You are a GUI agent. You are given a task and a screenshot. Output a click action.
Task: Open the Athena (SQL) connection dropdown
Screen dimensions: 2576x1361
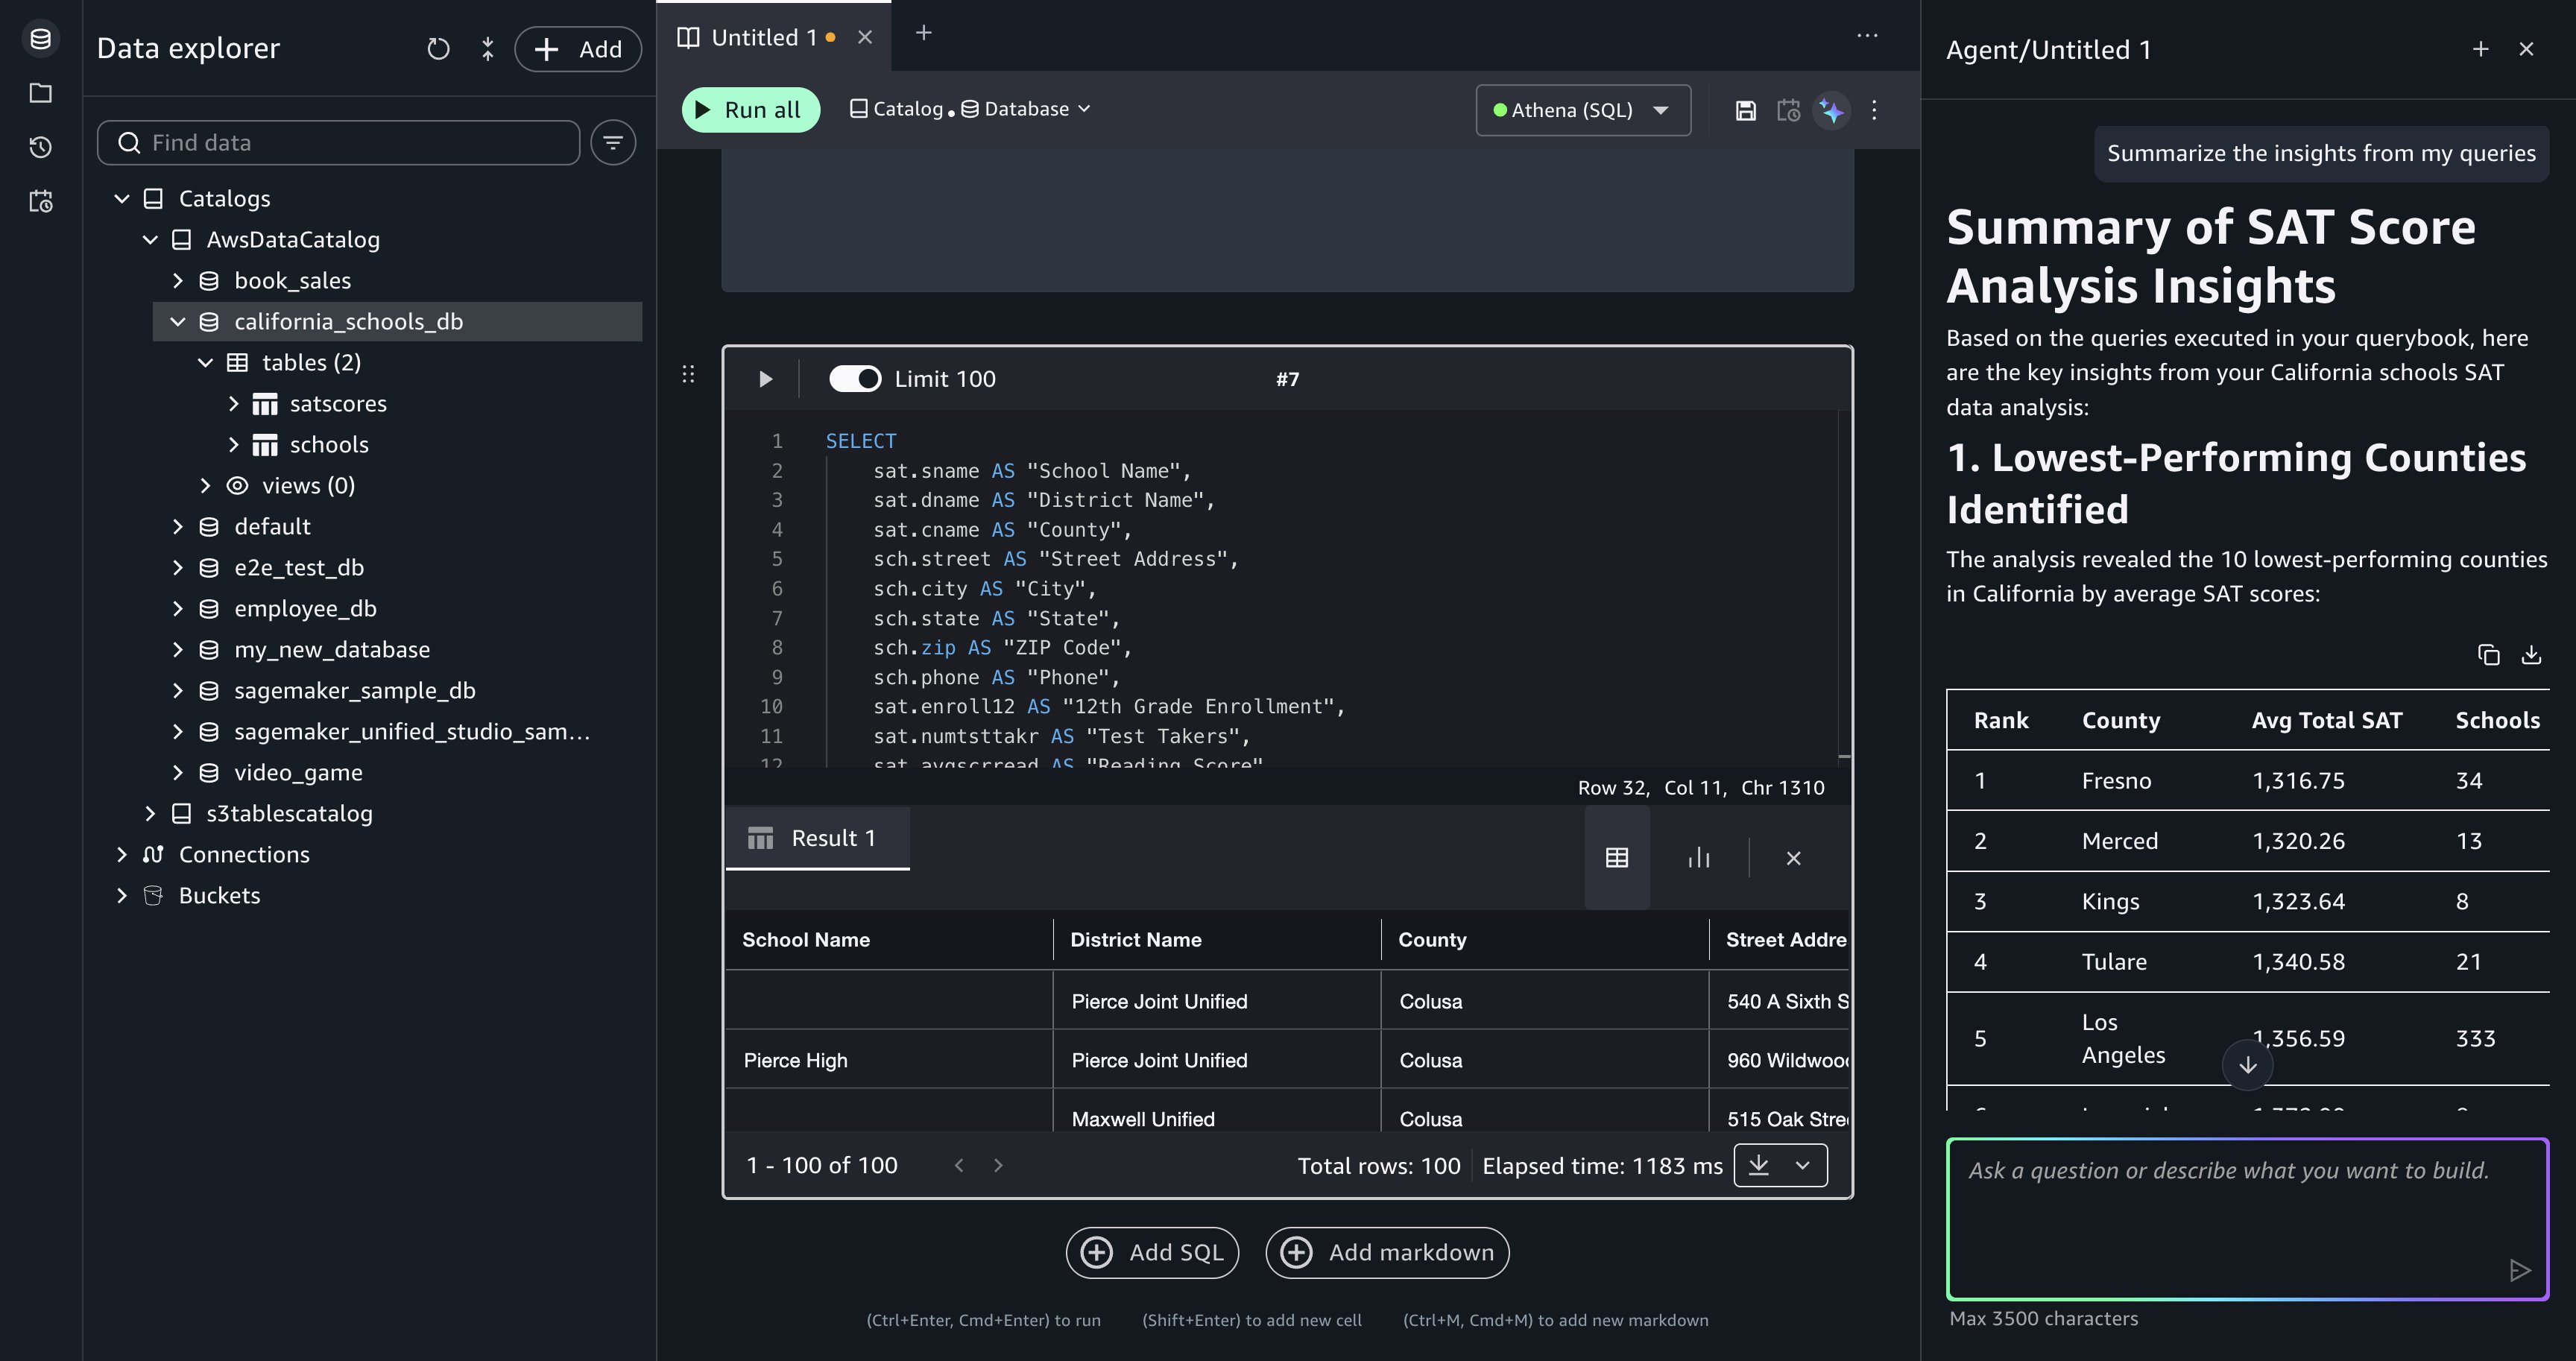[1583, 110]
